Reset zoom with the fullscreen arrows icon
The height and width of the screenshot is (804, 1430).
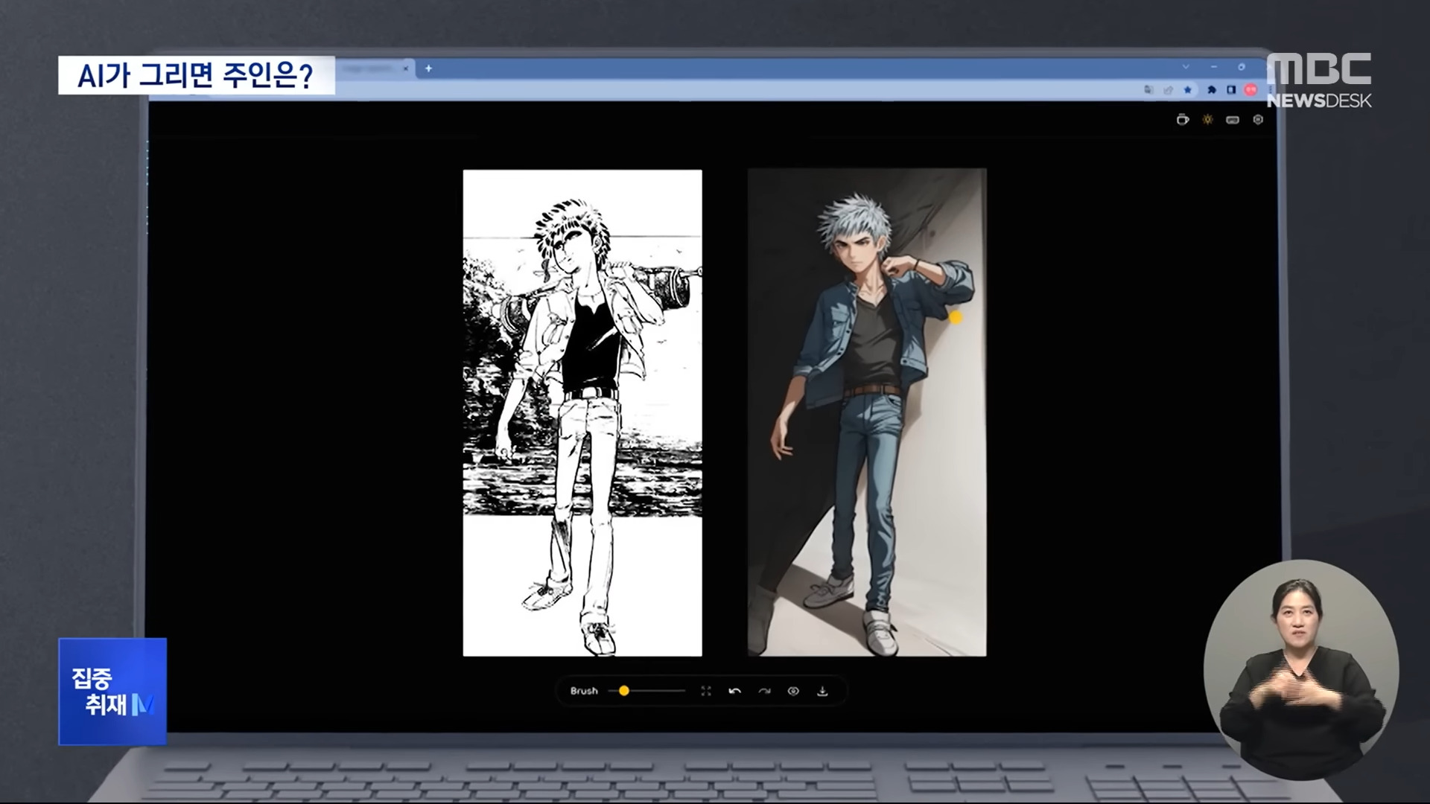point(706,691)
